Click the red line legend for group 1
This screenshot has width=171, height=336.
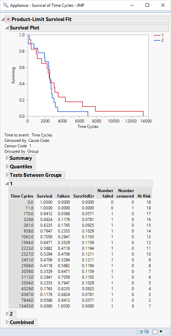coord(158,35)
